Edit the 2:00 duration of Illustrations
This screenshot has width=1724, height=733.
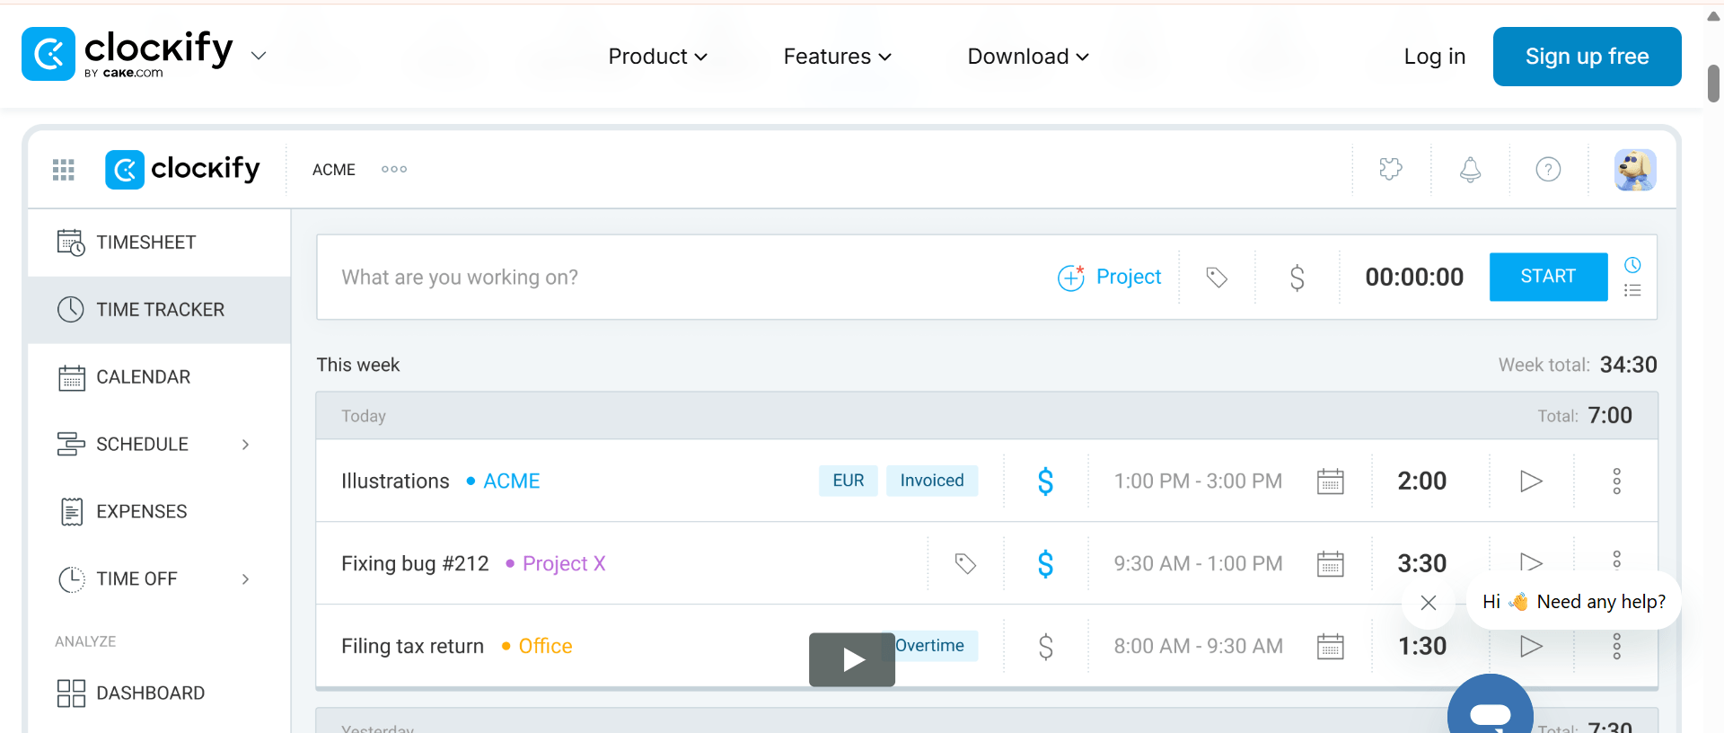[1422, 481]
